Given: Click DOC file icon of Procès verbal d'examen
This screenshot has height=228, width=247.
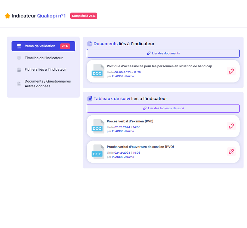Looking at the screenshot, I should (x=98, y=126).
